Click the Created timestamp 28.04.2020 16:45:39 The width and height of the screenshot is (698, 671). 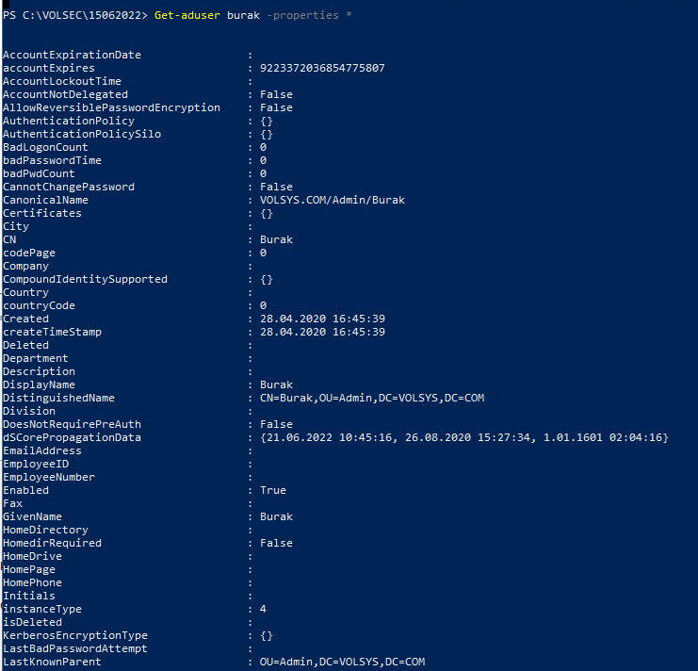coord(322,319)
